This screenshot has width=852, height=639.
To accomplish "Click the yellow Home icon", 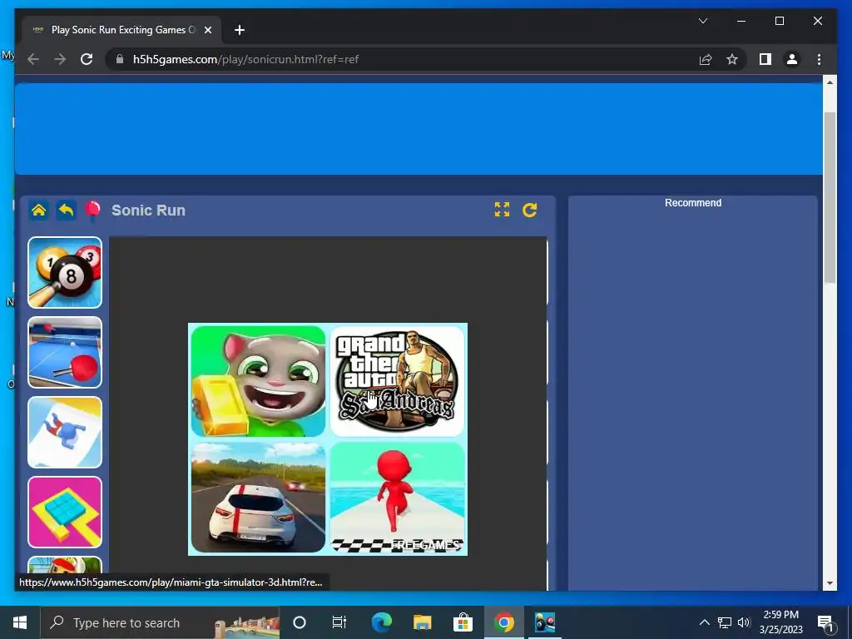I will [38, 211].
